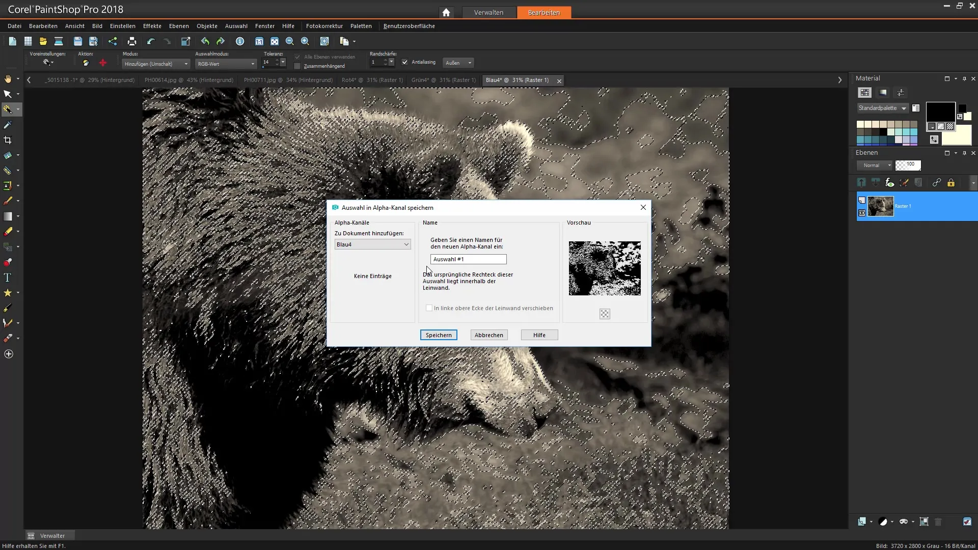Open the layer blend mode 'Normal' dropdown
Image resolution: width=978 pixels, height=550 pixels.
point(875,166)
